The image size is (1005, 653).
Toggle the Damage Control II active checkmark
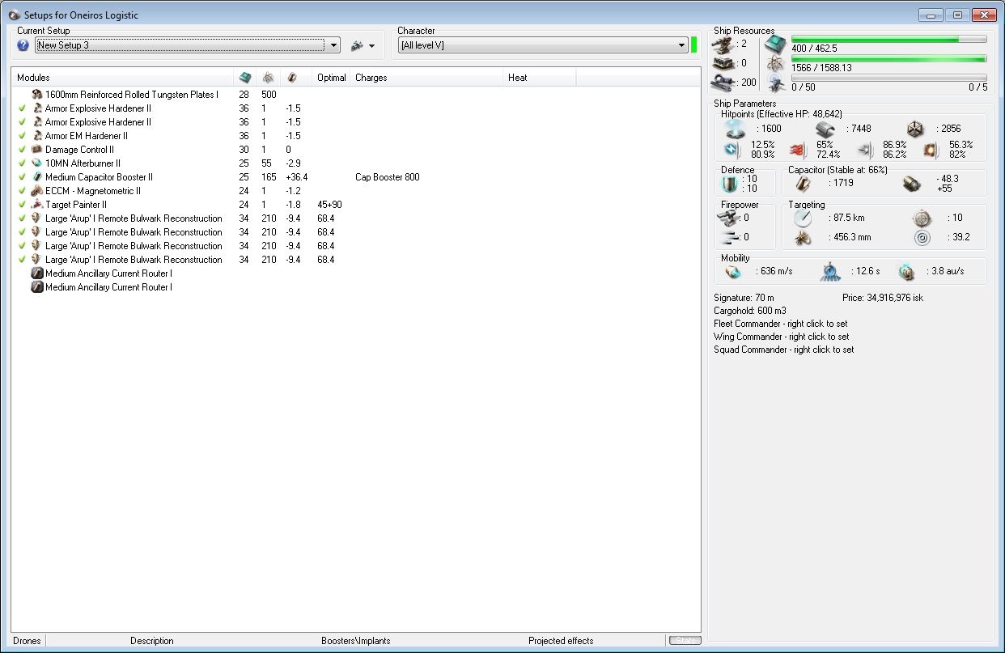[x=23, y=150]
